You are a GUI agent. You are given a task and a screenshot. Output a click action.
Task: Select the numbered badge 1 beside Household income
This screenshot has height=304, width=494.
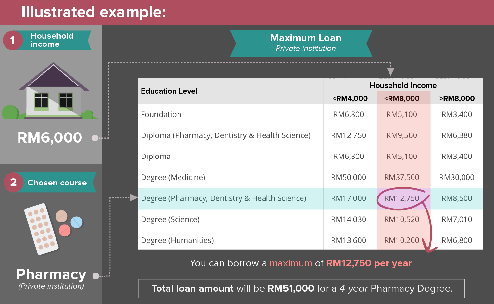pyautogui.click(x=13, y=40)
